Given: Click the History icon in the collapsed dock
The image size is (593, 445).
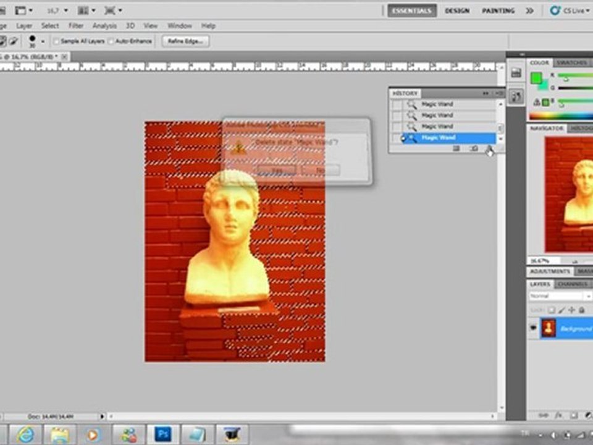Looking at the screenshot, I should click(x=516, y=96).
